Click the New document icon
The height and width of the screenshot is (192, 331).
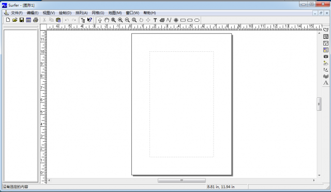coord(8,20)
